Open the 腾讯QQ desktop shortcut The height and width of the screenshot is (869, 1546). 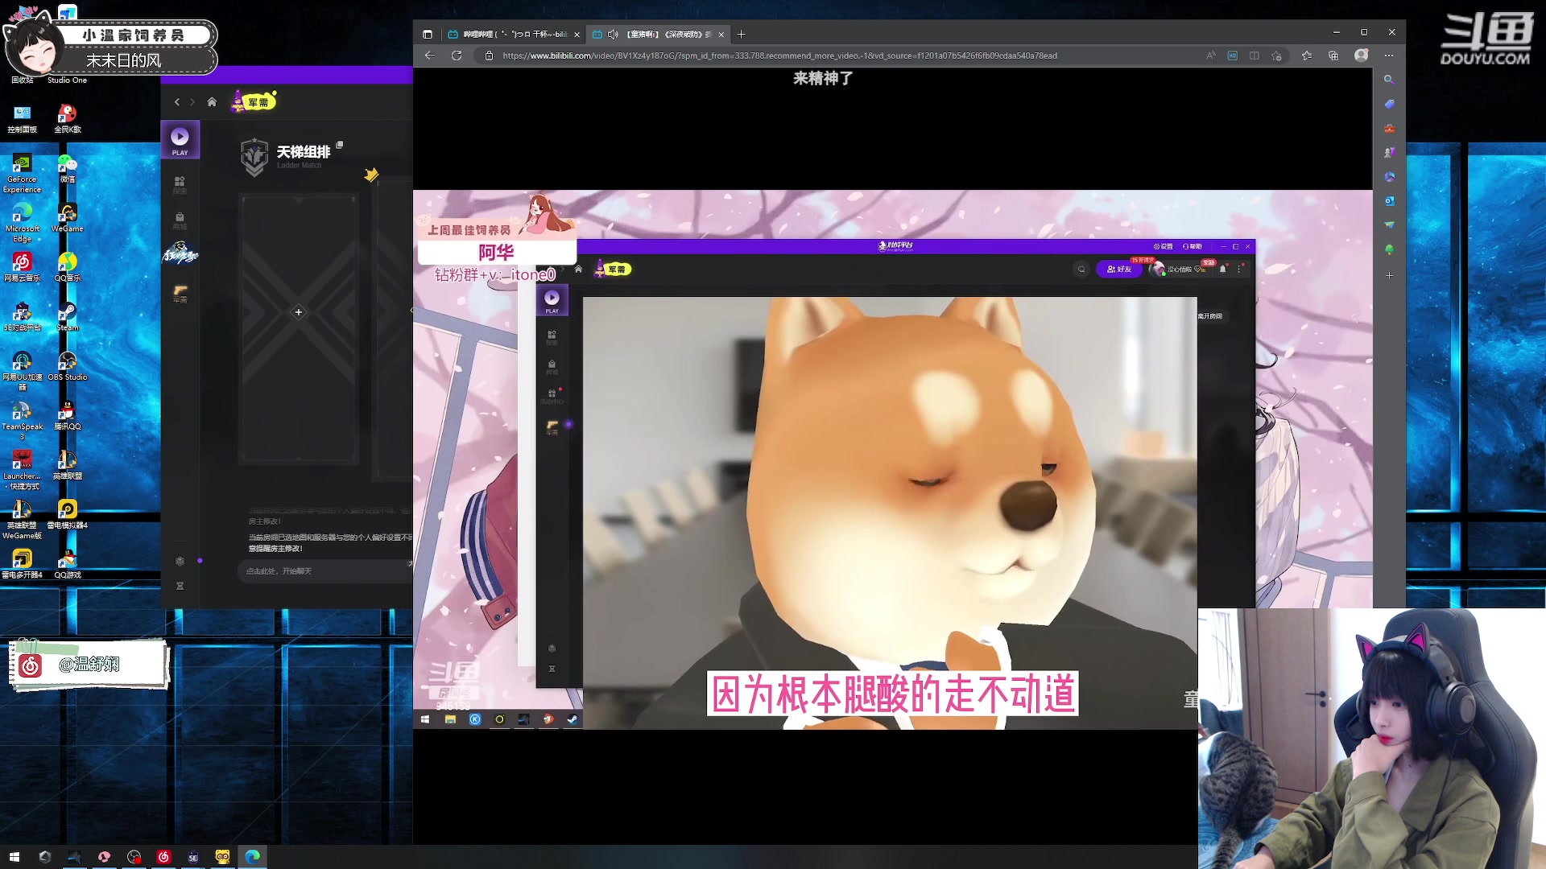pos(68,416)
